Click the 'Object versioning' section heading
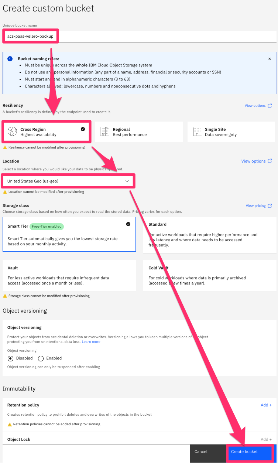Screen dimensions: 278x463 click(25, 311)
